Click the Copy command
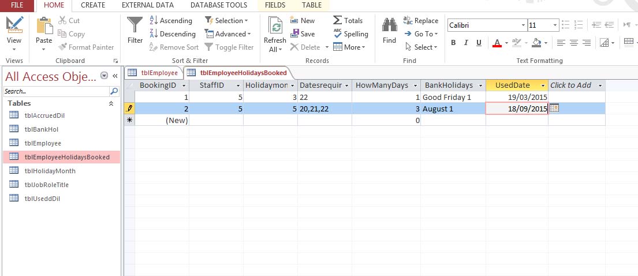Screen dimensions: 638x276 click(71, 34)
